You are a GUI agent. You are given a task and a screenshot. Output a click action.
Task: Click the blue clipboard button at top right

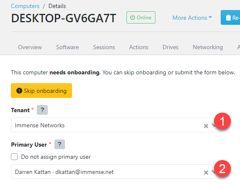point(230,18)
